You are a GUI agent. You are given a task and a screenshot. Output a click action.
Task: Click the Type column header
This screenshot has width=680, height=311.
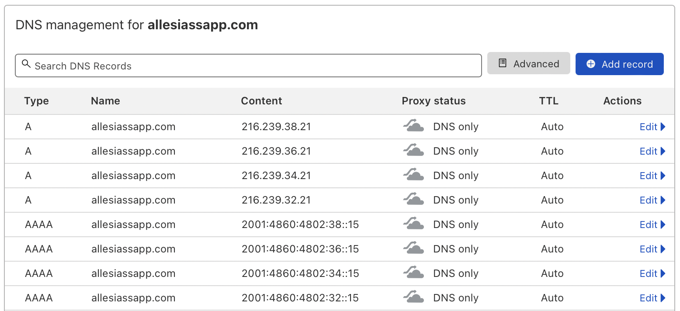[x=37, y=101]
